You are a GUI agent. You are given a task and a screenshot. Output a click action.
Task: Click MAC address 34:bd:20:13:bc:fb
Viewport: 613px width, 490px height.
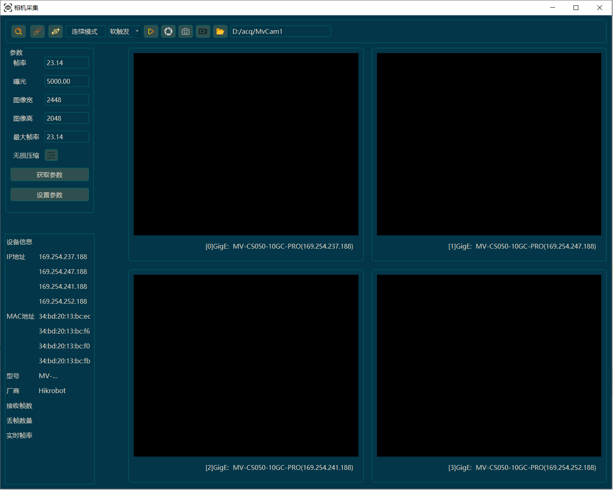pyautogui.click(x=64, y=361)
